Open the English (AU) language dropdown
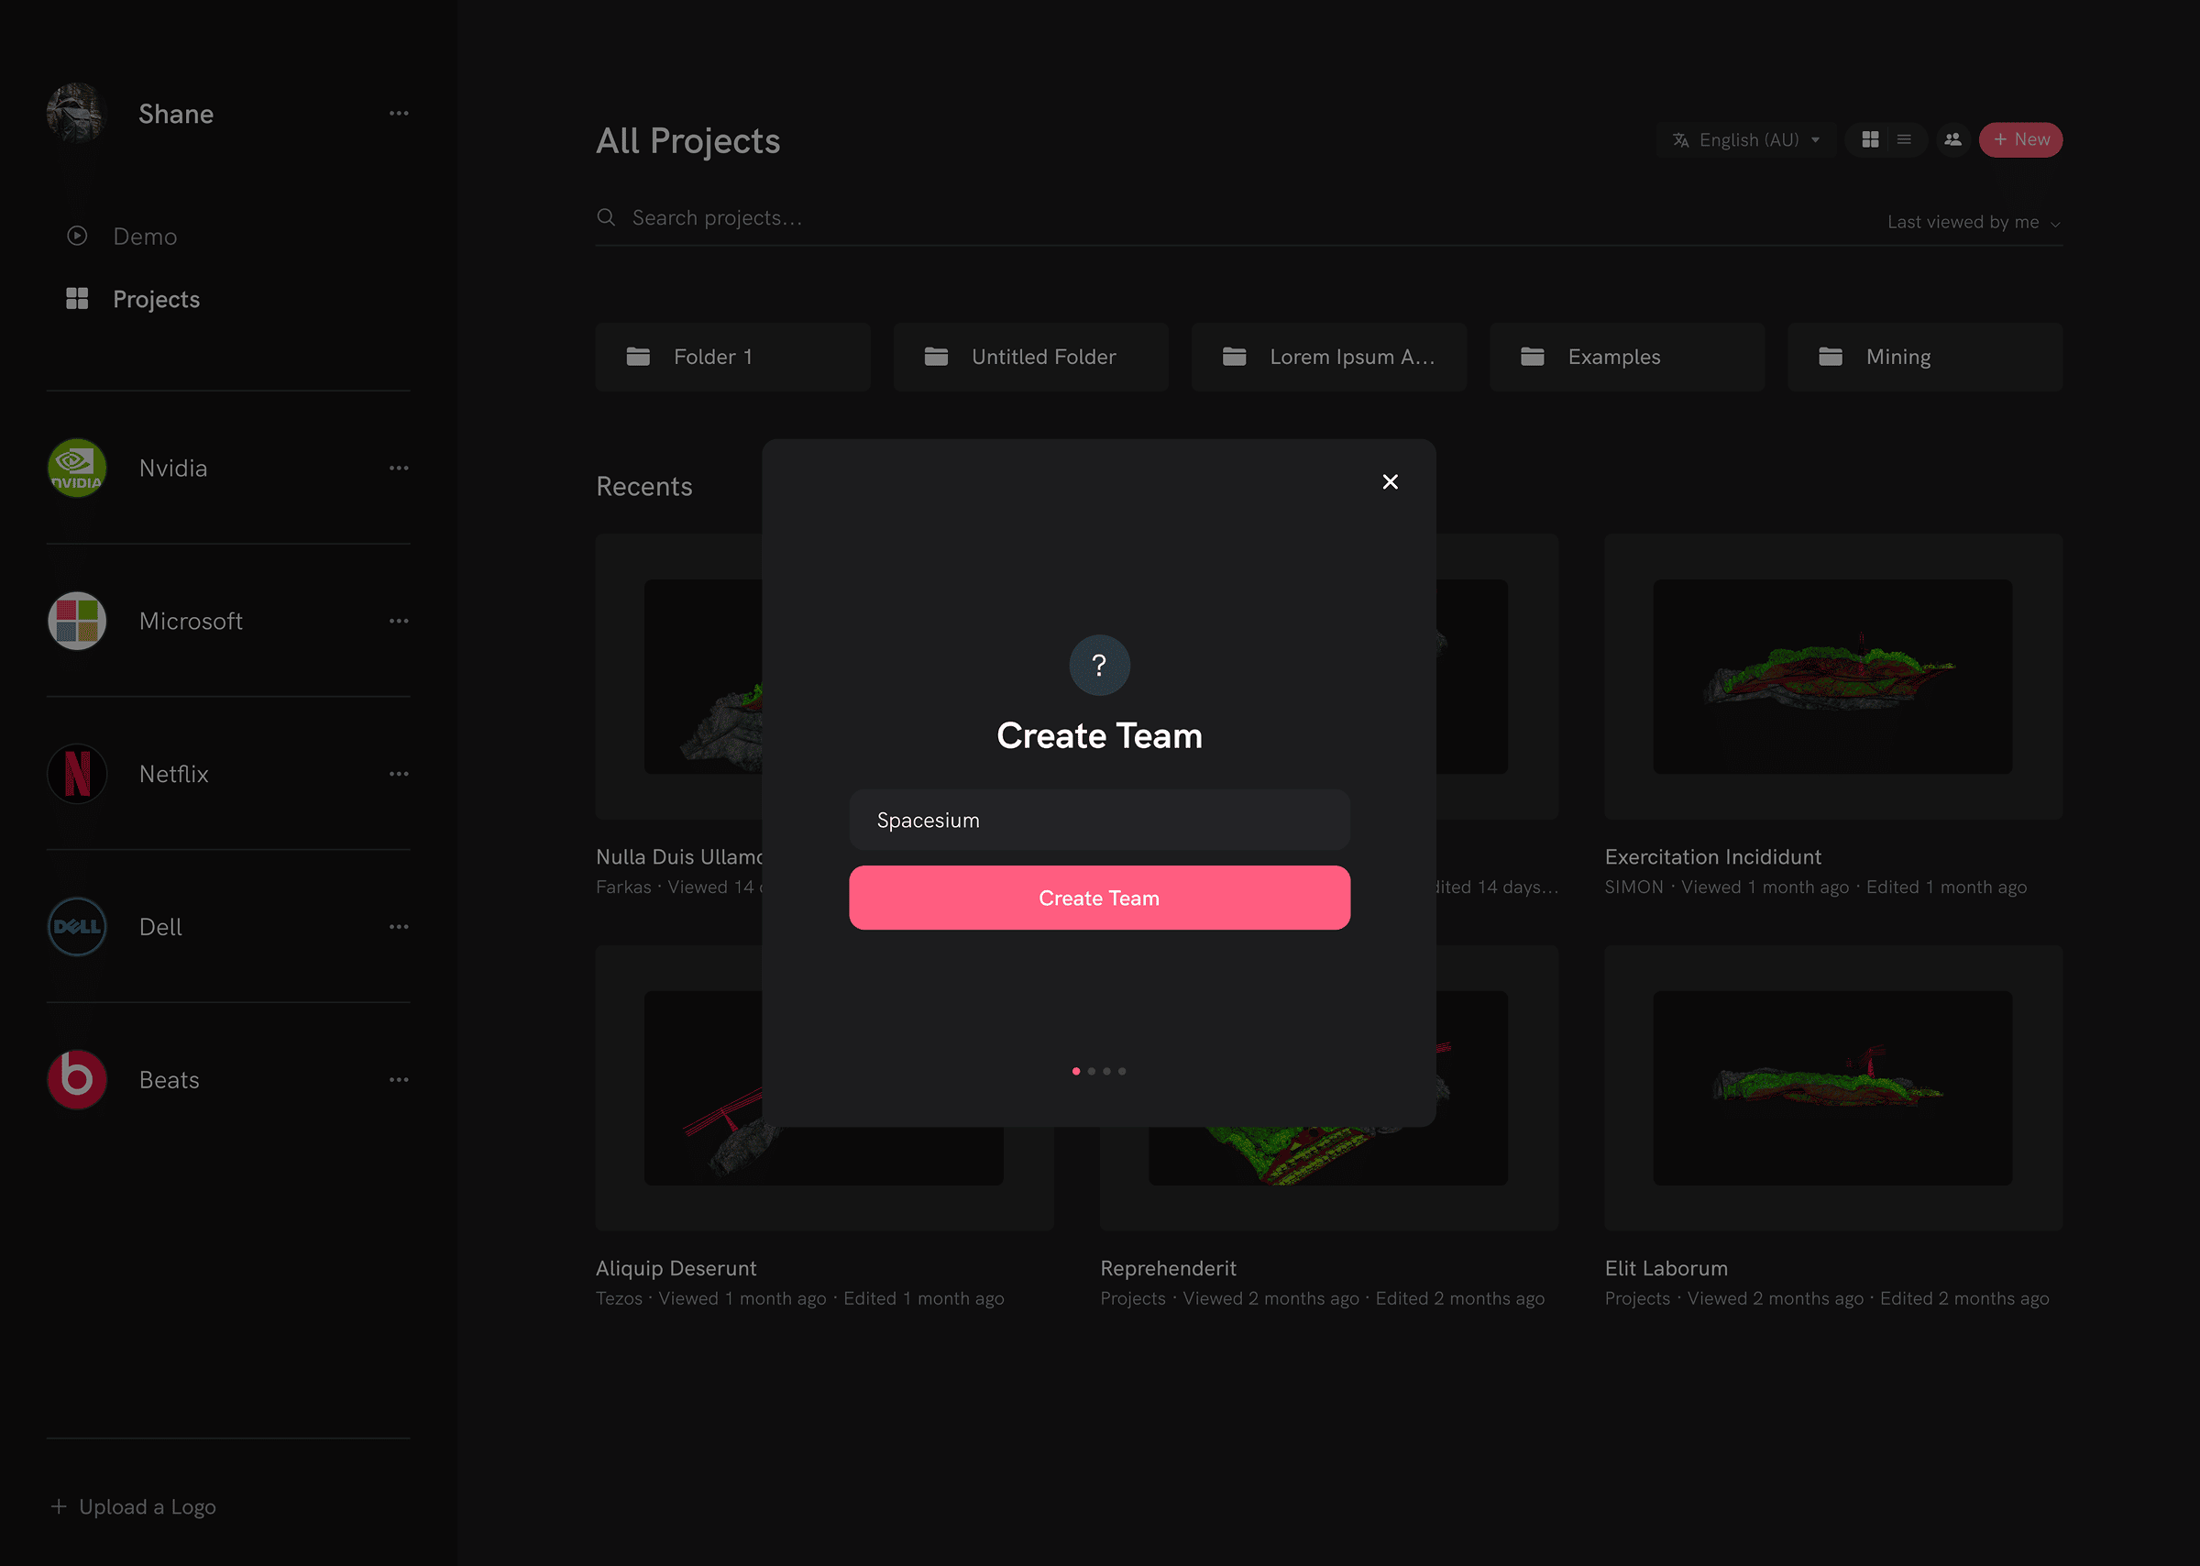2200x1566 pixels. pos(1745,139)
